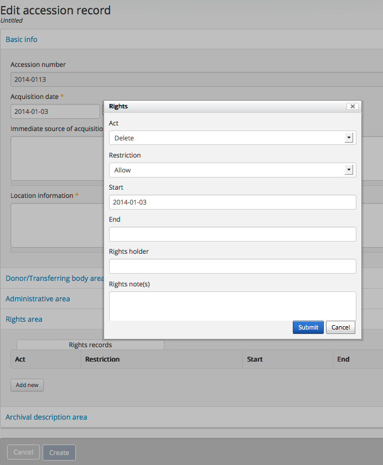This screenshot has width=383, height=465.
Task: Click the End date input field
Action: pyautogui.click(x=232, y=234)
